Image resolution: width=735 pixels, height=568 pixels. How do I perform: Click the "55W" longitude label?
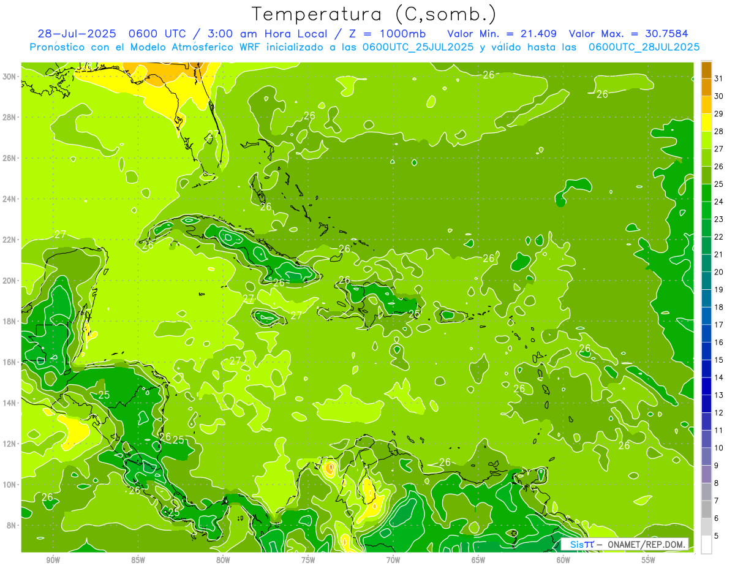coord(649,560)
